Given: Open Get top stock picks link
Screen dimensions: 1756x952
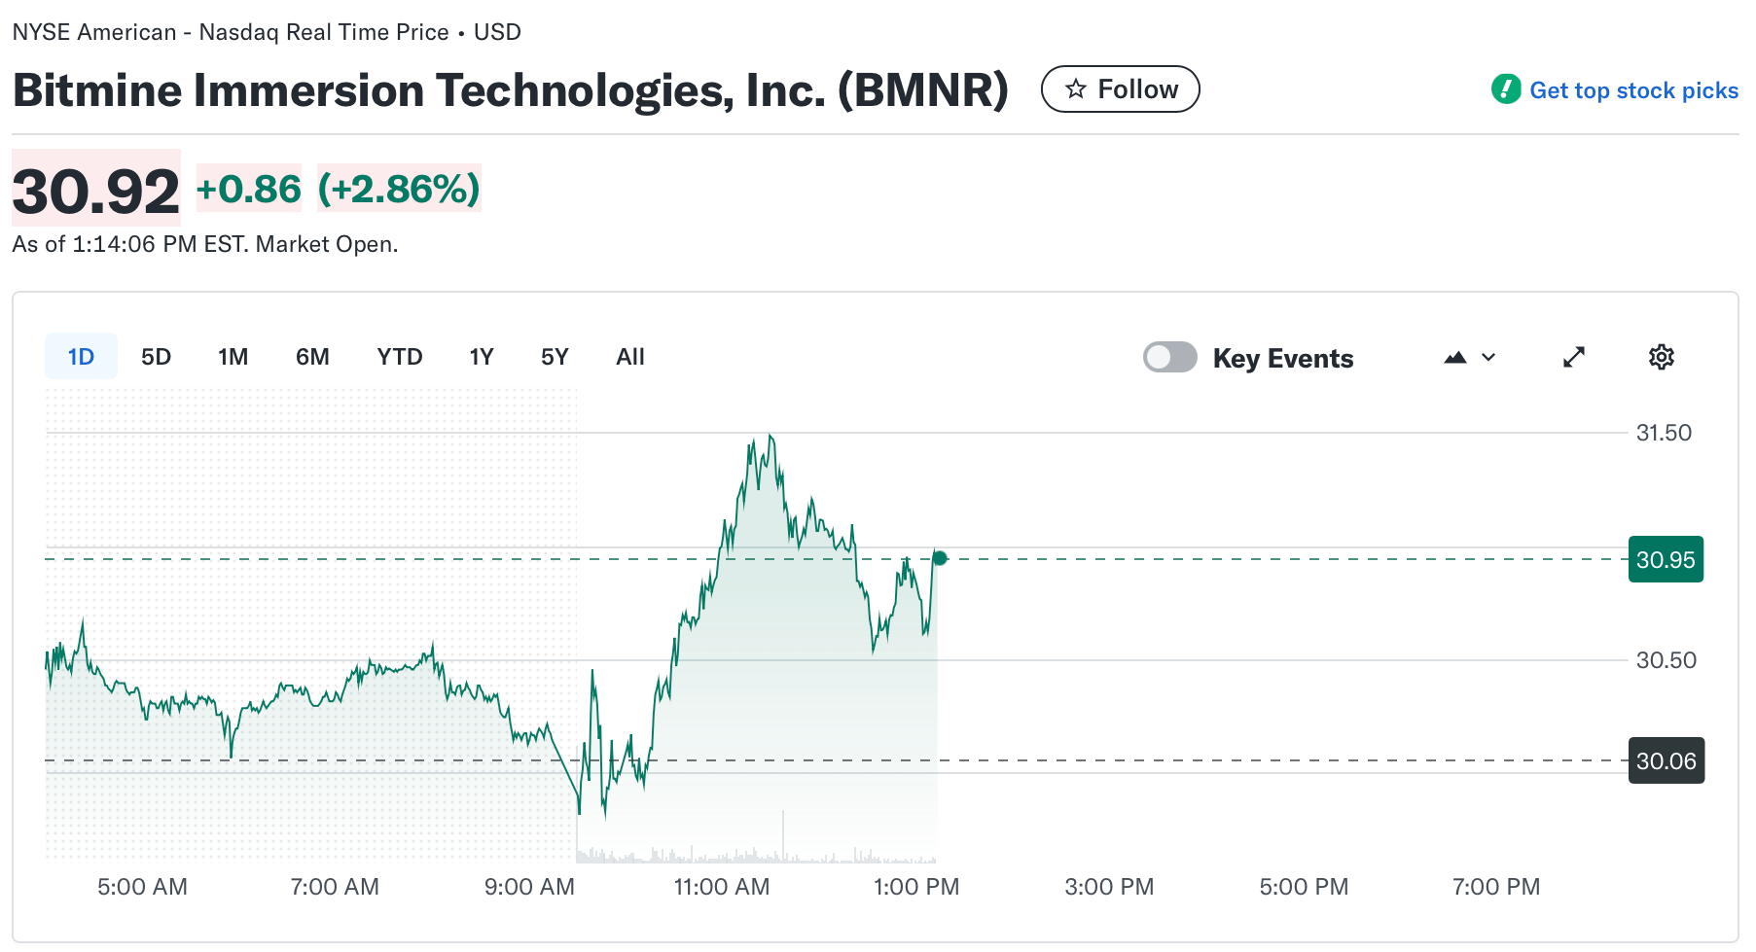Looking at the screenshot, I should (1632, 90).
